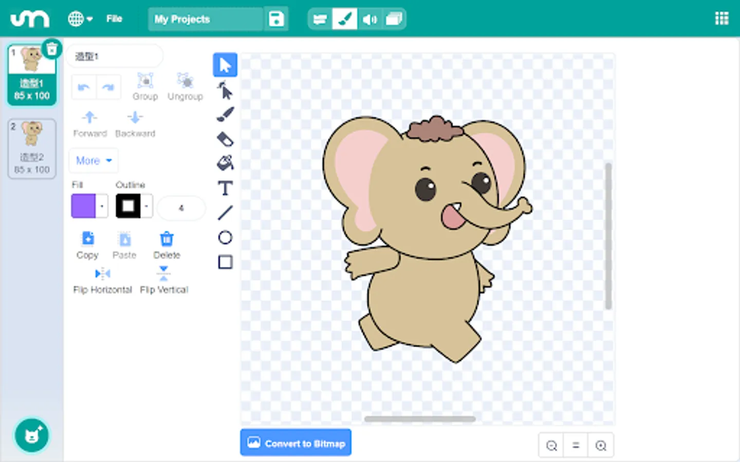Select the arrow Select tool

[x=225, y=65]
